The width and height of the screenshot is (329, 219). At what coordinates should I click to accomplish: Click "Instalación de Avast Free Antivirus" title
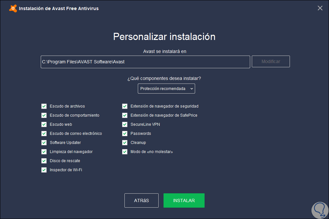coord(59,8)
